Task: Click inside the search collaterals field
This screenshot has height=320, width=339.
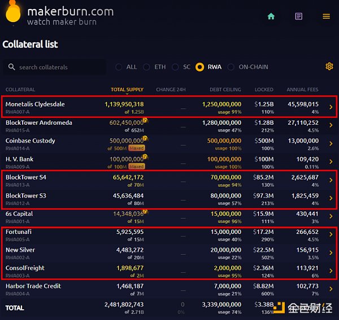Action: [54, 67]
